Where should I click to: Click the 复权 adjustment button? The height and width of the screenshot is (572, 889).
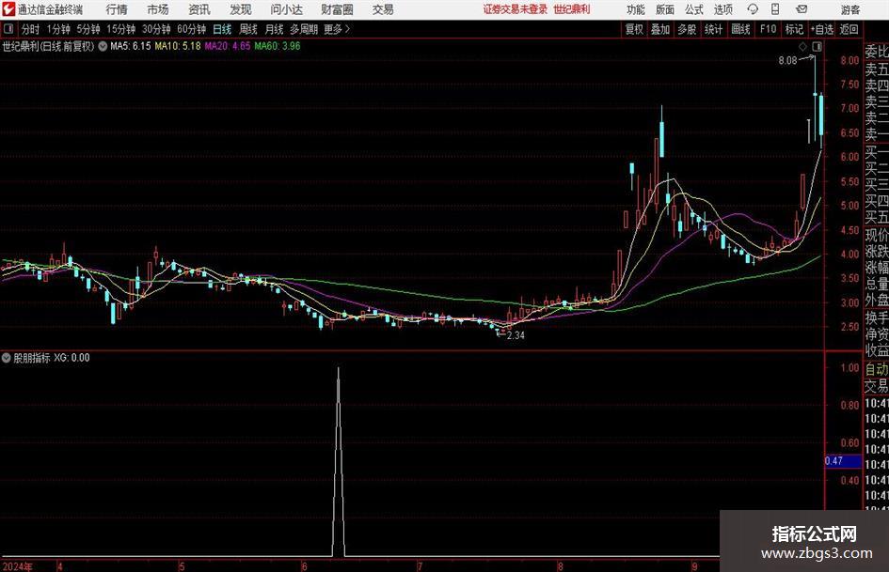click(x=634, y=29)
